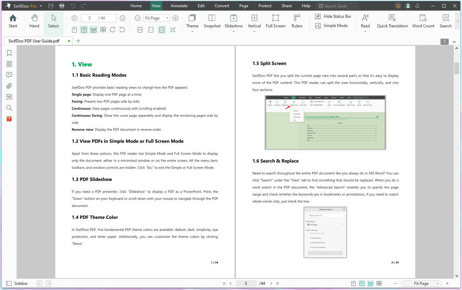The width and height of the screenshot is (462, 290).
Task: Open the Protect tab
Action: click(x=265, y=6)
